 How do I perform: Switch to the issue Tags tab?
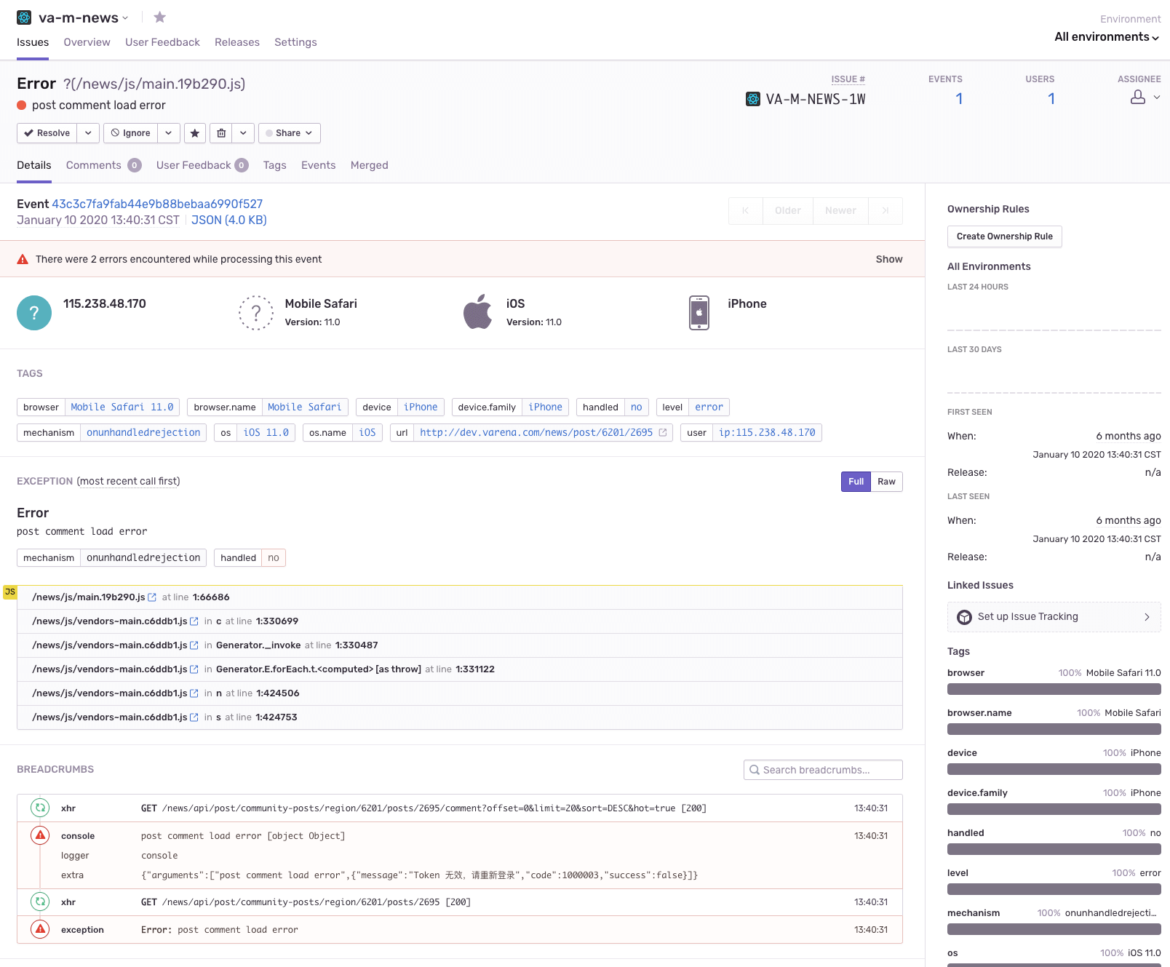(274, 165)
